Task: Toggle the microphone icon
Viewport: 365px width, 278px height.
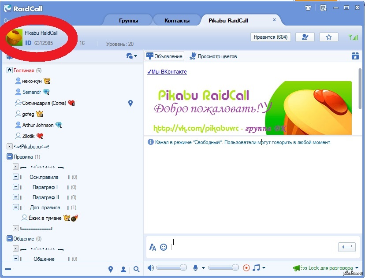Action: (x=196, y=268)
